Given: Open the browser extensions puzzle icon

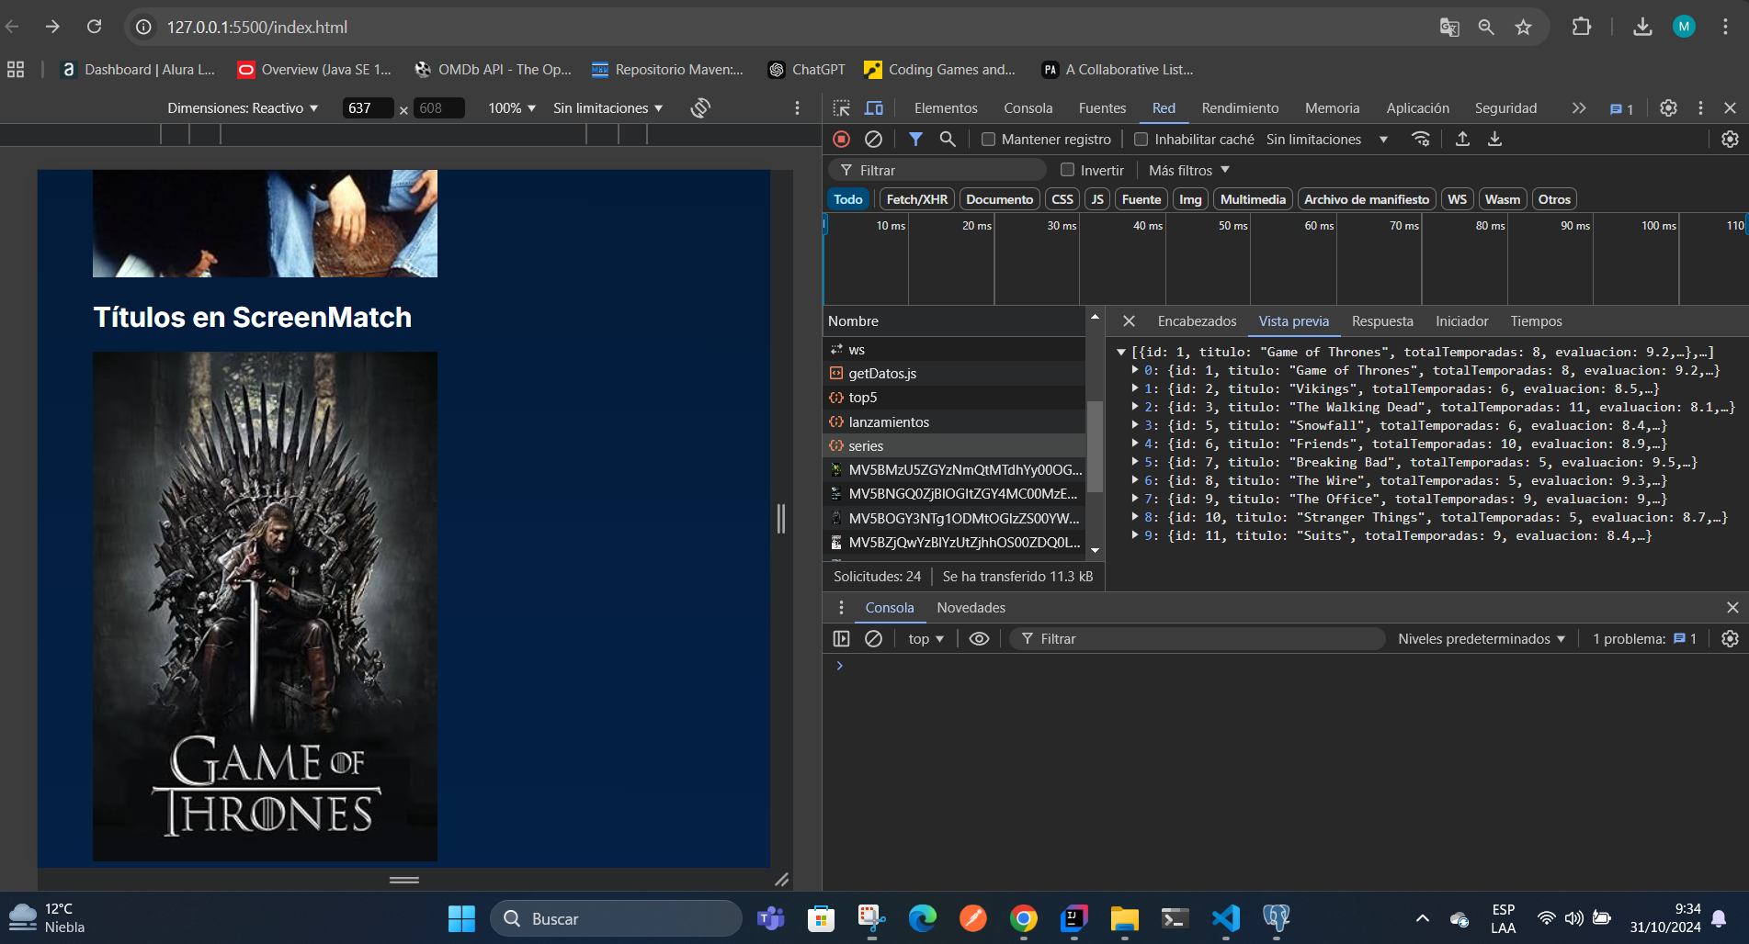Looking at the screenshot, I should [1581, 27].
